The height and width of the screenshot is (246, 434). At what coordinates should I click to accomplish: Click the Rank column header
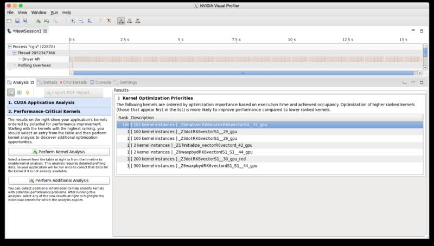(123, 118)
